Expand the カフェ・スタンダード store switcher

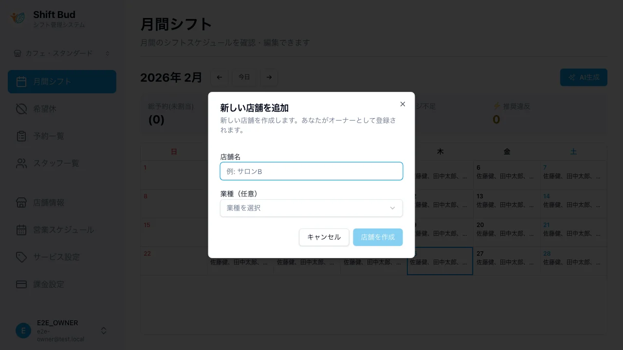point(61,53)
